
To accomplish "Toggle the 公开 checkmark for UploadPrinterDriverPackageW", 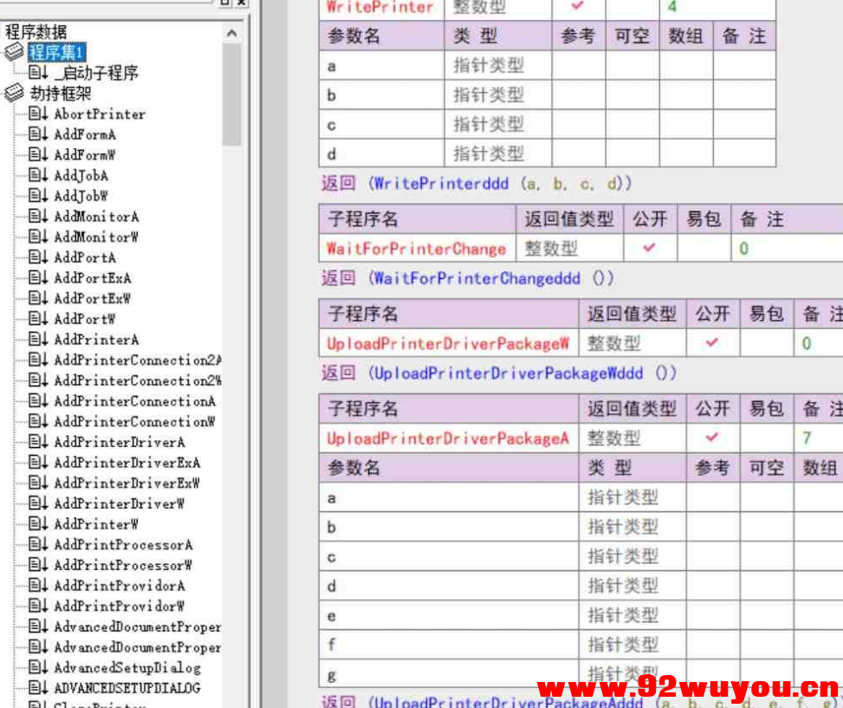I will (x=712, y=342).
